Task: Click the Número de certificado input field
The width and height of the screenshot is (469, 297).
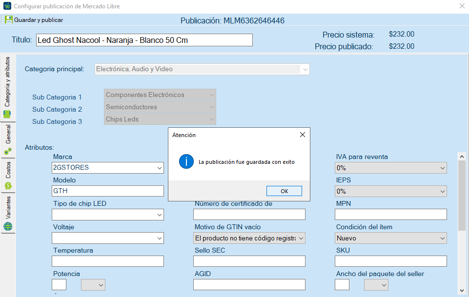Action: [x=249, y=214]
